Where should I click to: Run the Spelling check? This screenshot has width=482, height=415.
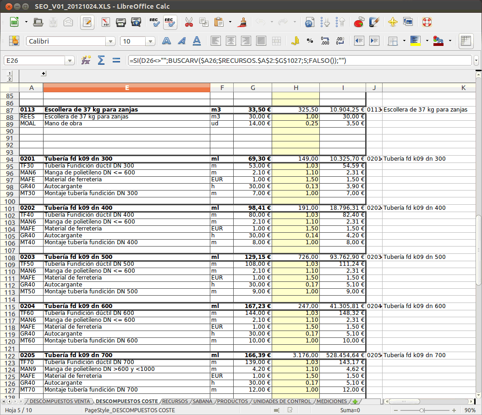click(x=154, y=22)
